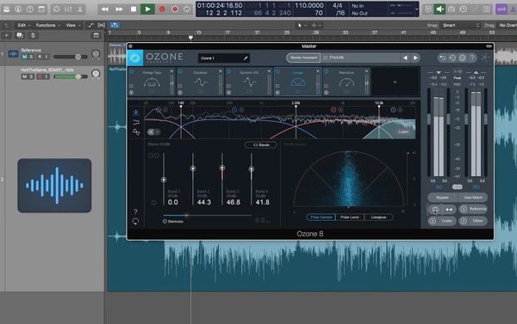Viewport: 517px width, 324px height.
Task: Open the Functions menu
Action: [x=47, y=25]
